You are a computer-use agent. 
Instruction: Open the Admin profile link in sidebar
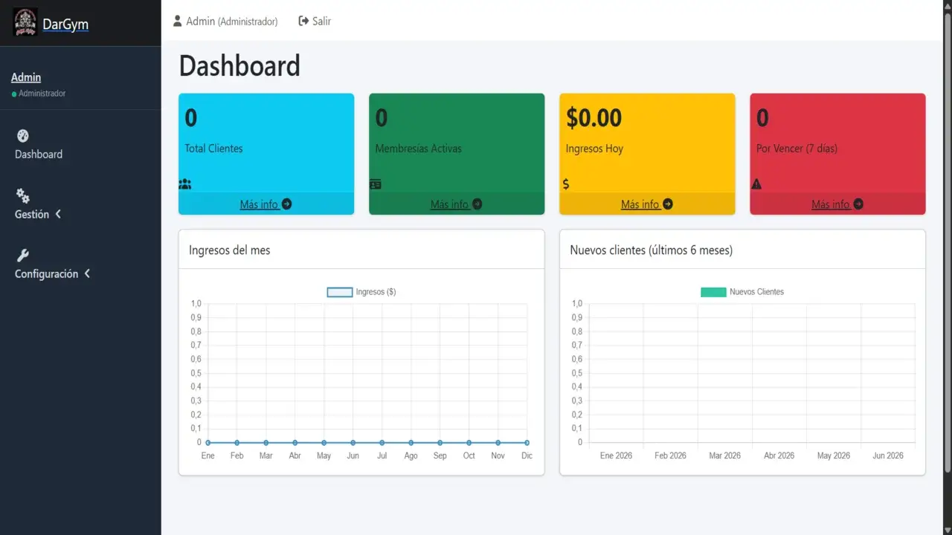tap(26, 77)
